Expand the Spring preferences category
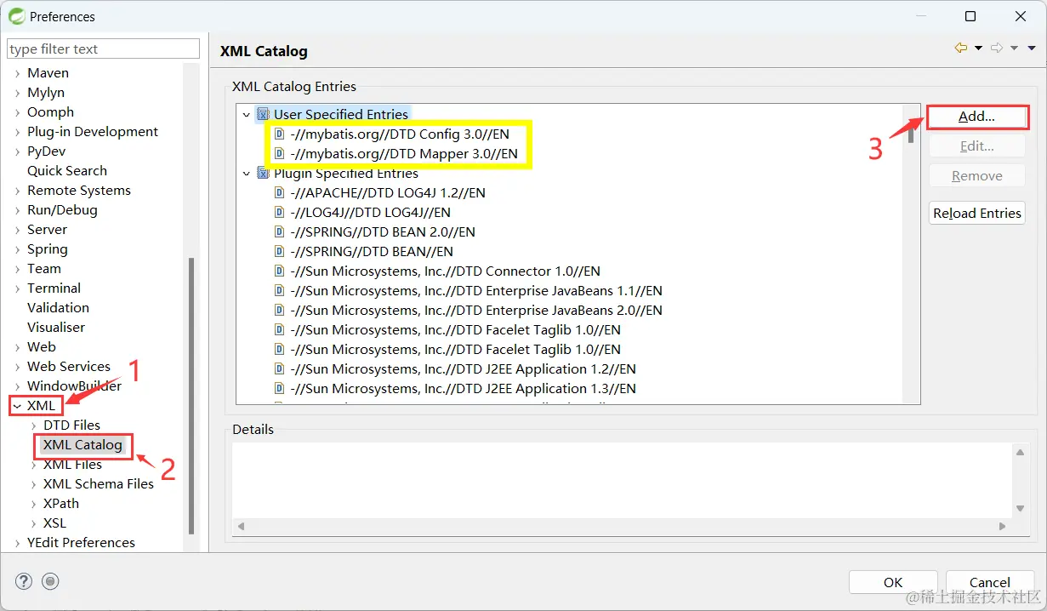Screen dimensions: 1047x611 [18, 249]
